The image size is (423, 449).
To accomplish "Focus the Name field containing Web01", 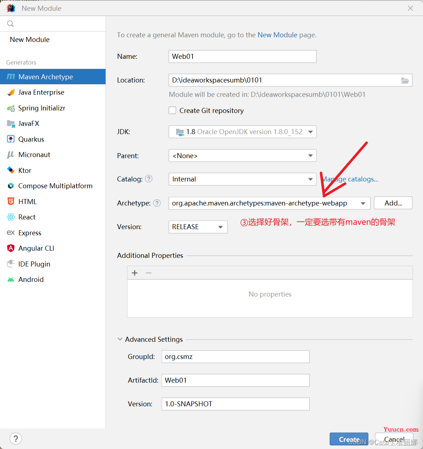I will 243,56.
